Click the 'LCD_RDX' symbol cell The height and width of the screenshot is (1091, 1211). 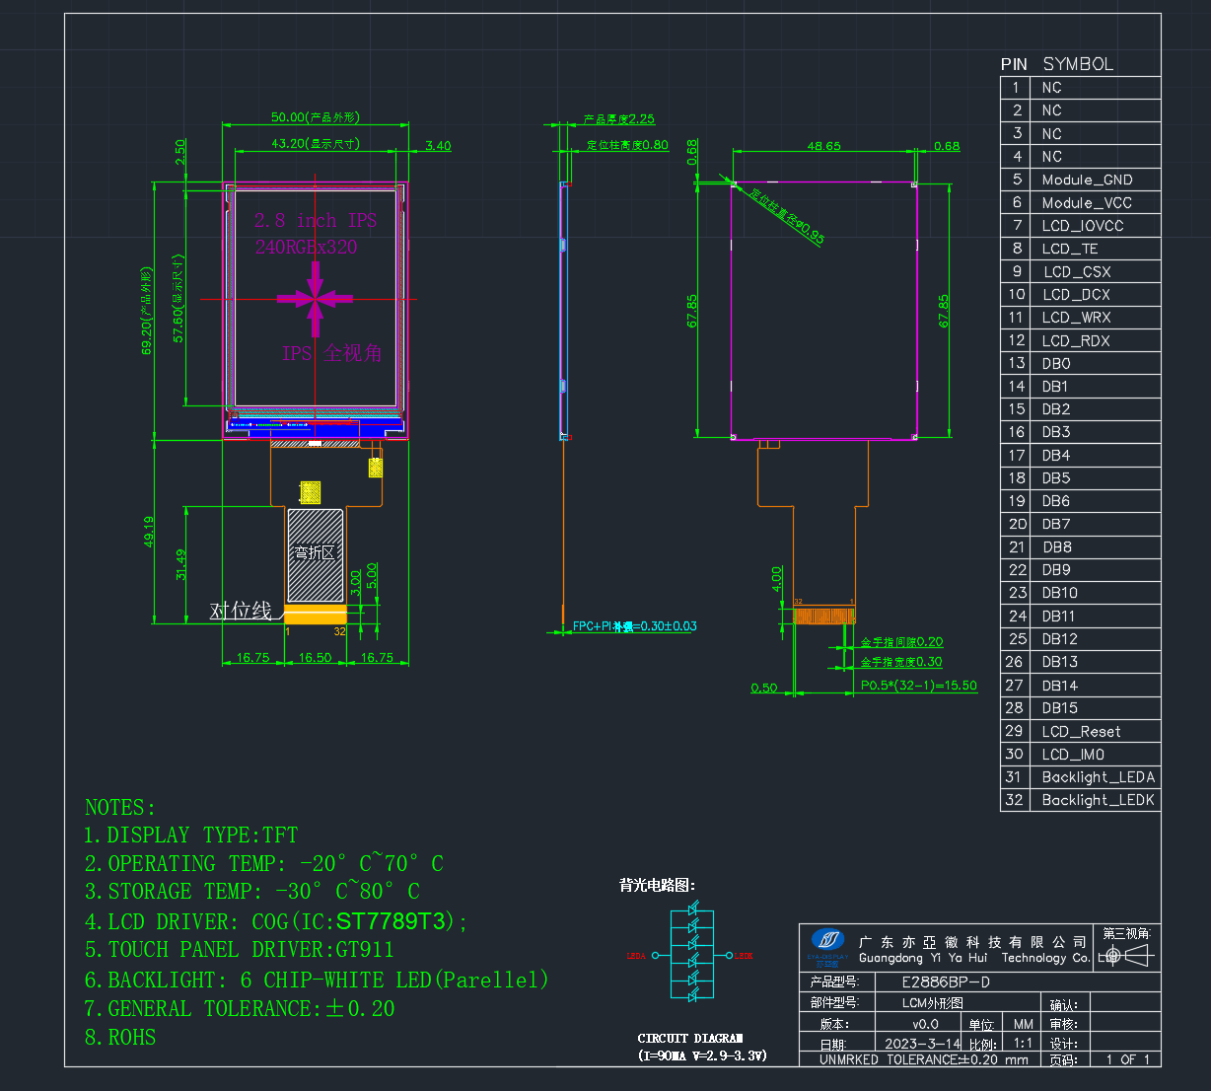pos(1076,340)
